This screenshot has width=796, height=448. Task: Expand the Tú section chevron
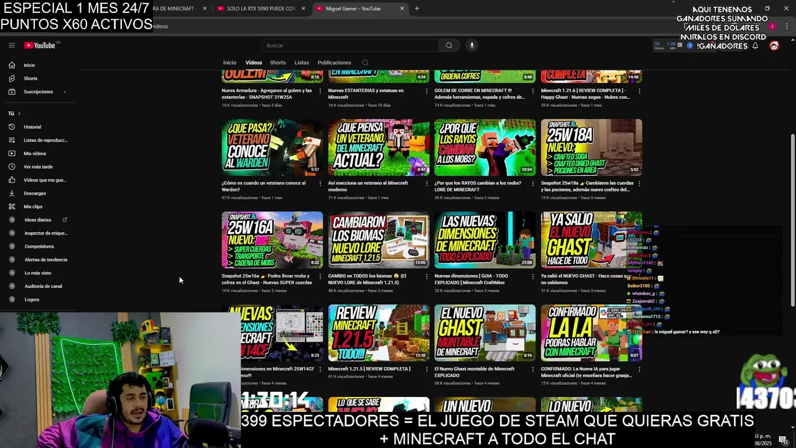click(19, 113)
